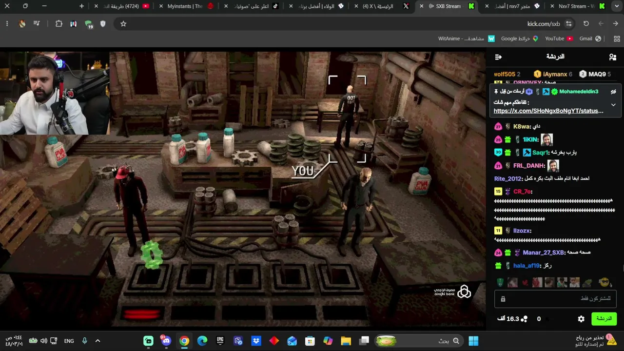Switch to the SXB Stream tab
The height and width of the screenshot is (351, 624).
448,6
